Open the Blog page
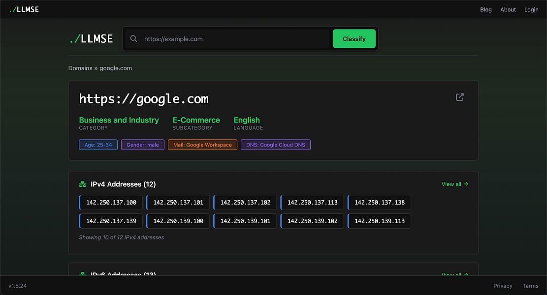Viewport: 547px width, 295px height. coord(485,9)
